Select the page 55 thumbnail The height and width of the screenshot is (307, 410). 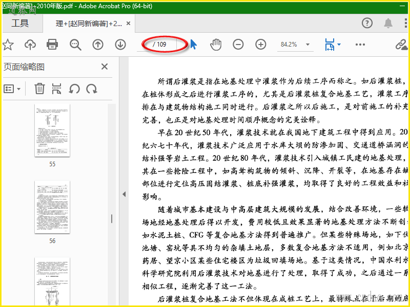pyautogui.click(x=52, y=130)
